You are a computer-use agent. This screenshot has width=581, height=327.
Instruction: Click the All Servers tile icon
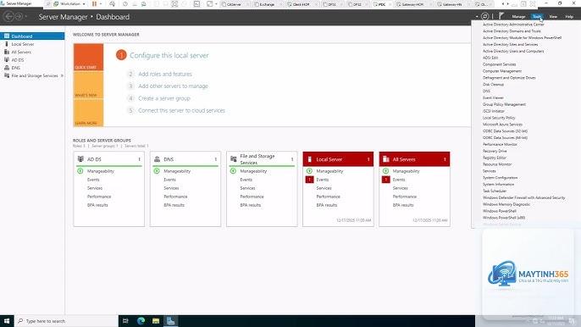point(386,159)
